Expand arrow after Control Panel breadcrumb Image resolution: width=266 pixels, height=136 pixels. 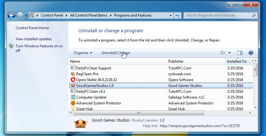click(x=67, y=15)
